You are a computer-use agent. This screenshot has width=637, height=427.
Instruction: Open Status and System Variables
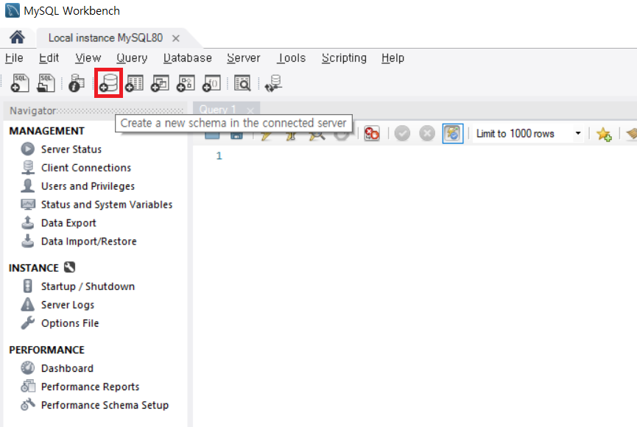click(x=107, y=205)
